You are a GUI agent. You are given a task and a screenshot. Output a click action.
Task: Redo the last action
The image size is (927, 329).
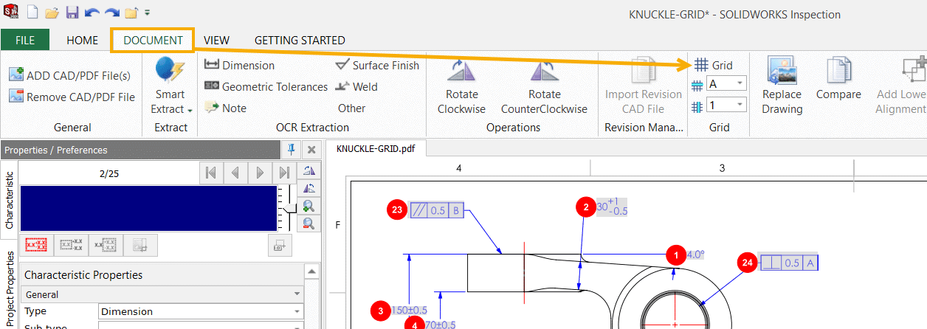pos(111,13)
